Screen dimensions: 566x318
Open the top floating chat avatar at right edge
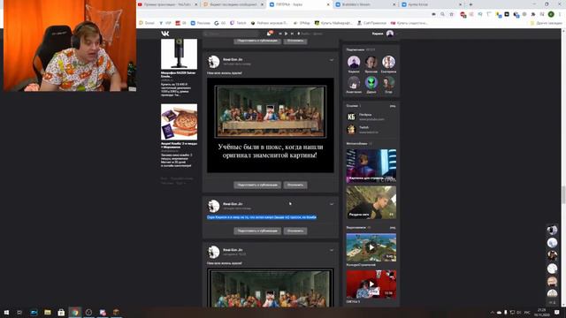552,230
